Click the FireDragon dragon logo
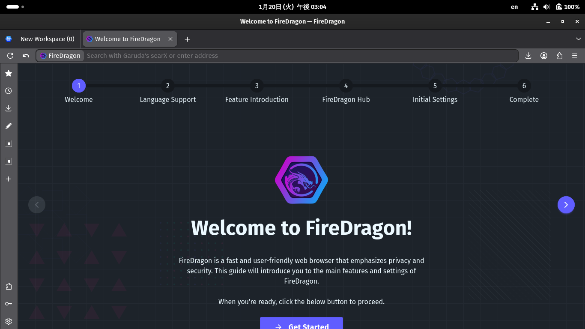Viewport: 585px width, 329px height. tap(301, 180)
